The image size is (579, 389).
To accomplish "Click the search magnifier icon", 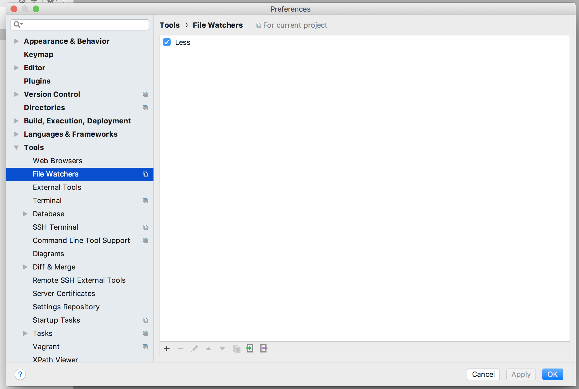I will point(18,25).
